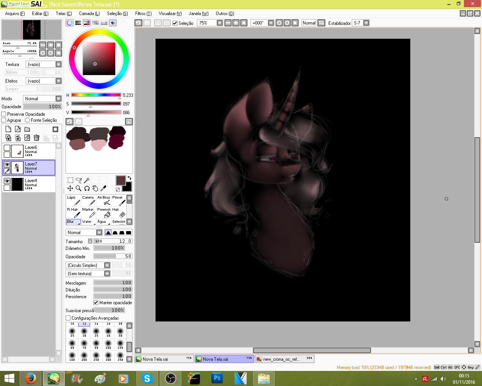Tick the Configurações Avançadas checkbox

tap(68, 318)
